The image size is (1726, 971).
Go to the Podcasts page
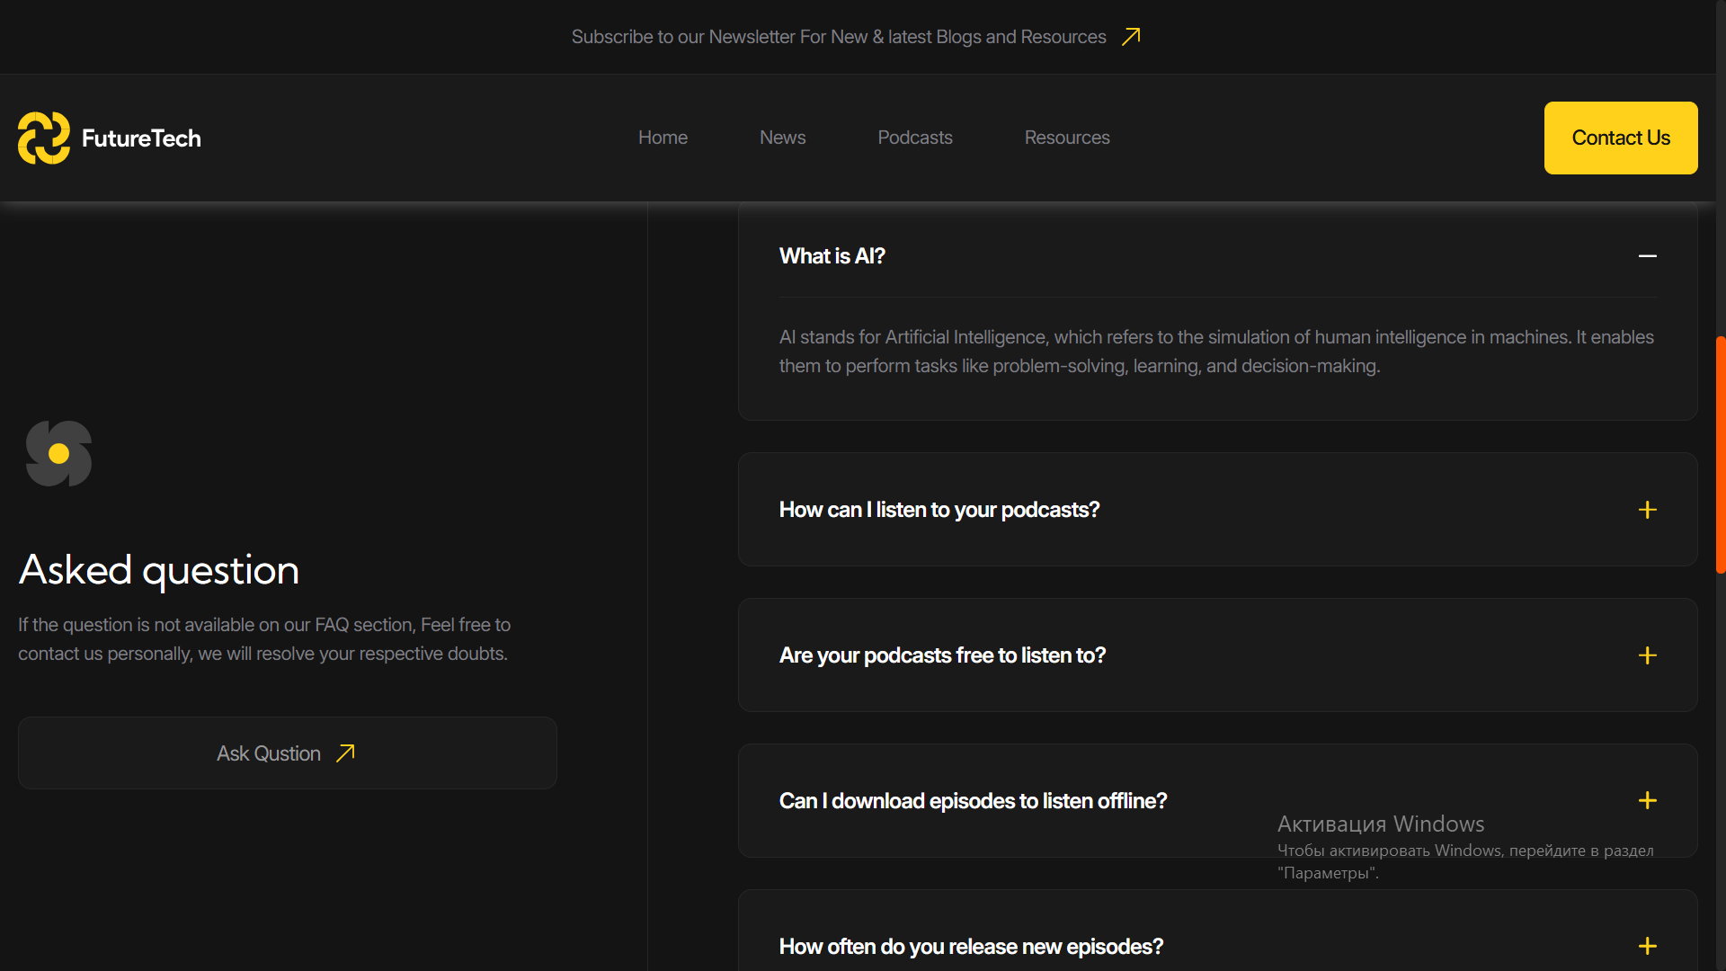click(914, 138)
